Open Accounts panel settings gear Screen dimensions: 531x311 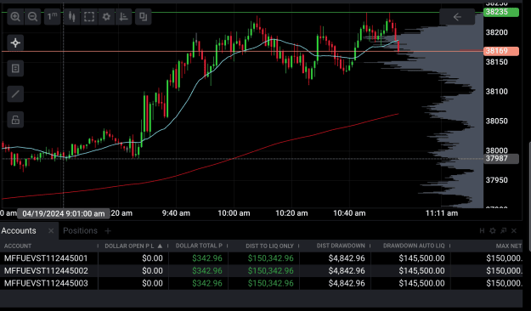click(493, 231)
